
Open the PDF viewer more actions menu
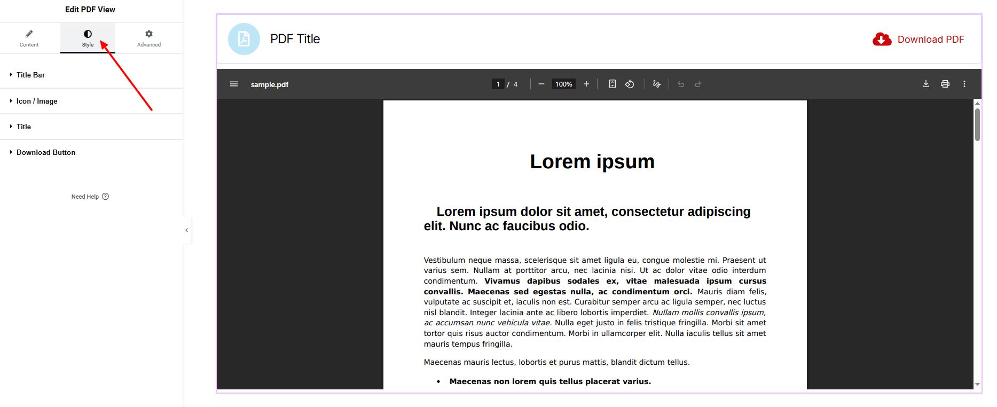(964, 84)
